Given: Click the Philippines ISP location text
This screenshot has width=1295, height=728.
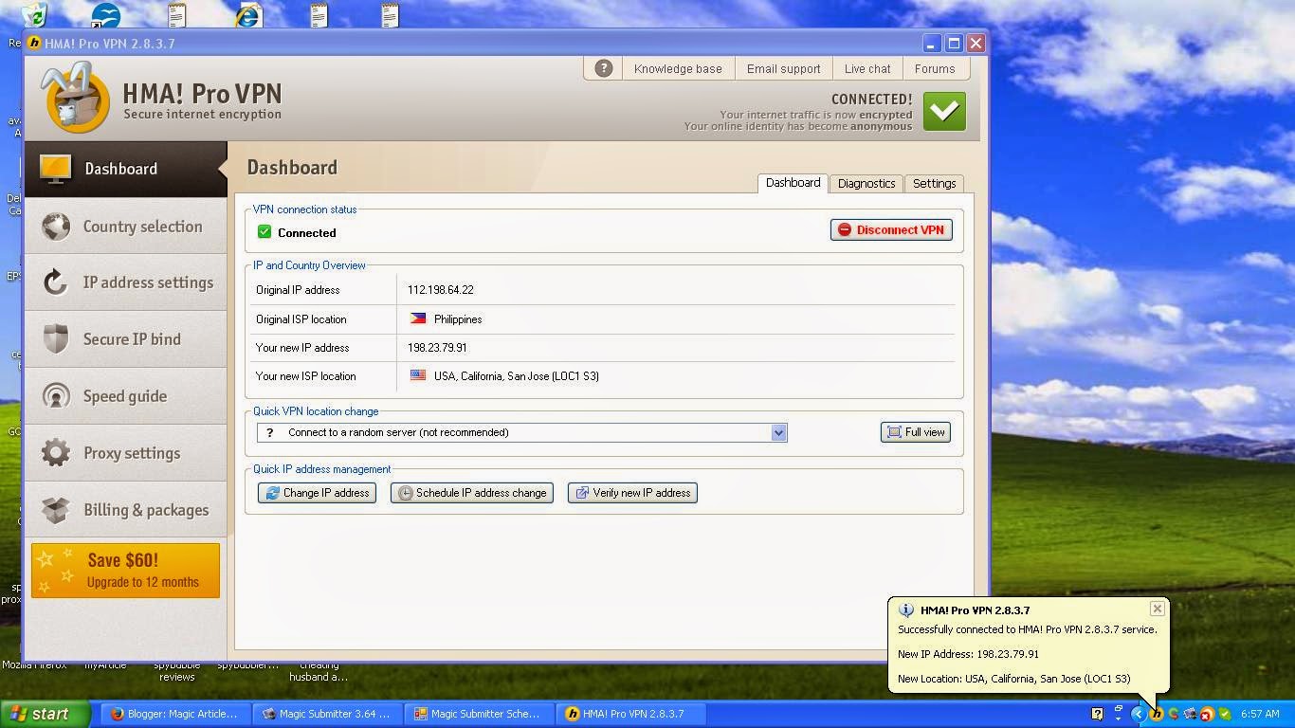Looking at the screenshot, I should tap(458, 319).
